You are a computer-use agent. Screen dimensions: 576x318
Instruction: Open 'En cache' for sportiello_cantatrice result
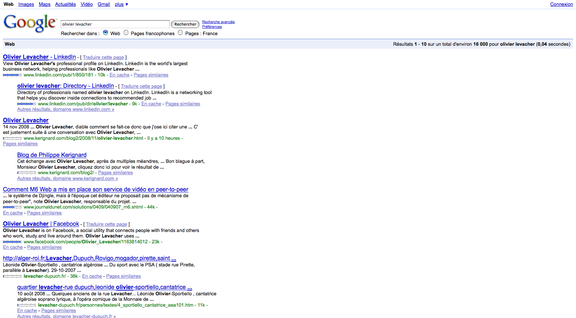click(x=27, y=311)
